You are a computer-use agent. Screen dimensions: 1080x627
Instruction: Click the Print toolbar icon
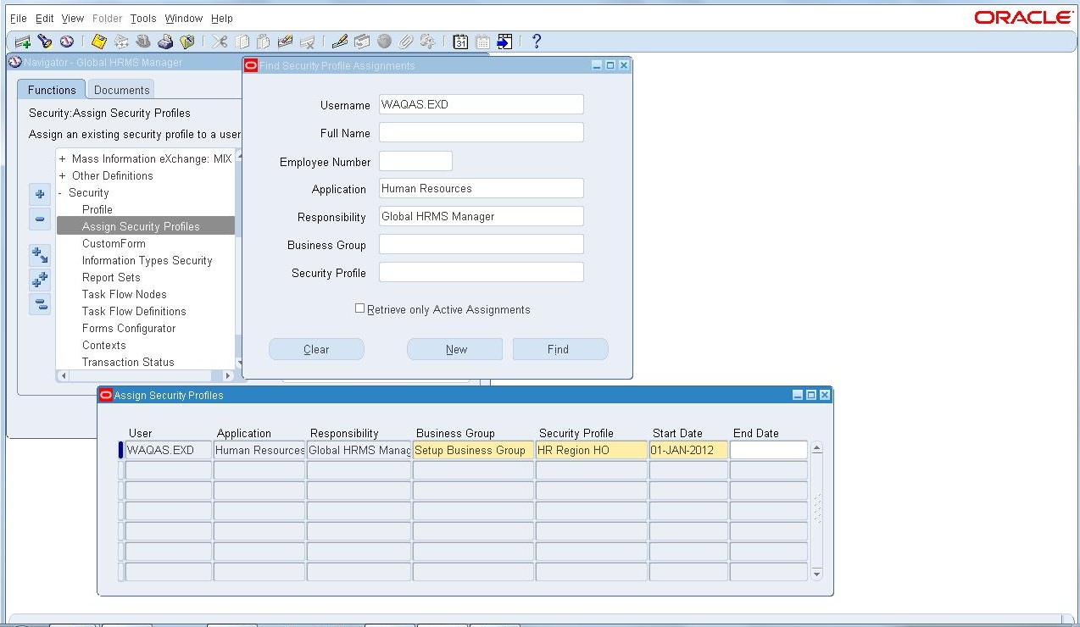[165, 42]
